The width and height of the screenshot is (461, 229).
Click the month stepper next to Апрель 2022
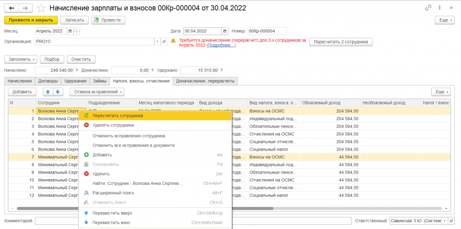coord(77,31)
